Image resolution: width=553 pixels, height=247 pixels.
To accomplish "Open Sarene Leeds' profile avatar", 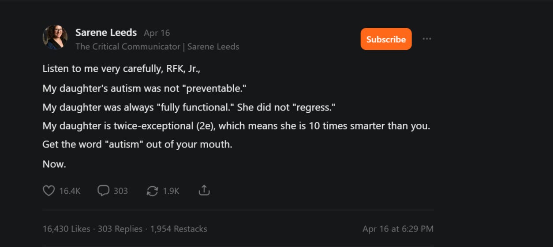I will coord(55,37).
